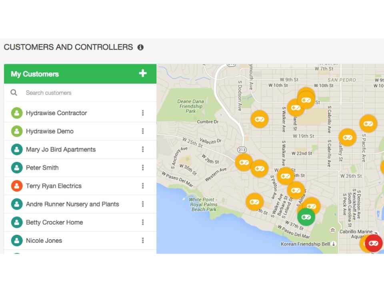The height and width of the screenshot is (304, 384).
Task: Click the orange avatar for Terry Ryan Electrics
Action: [x=17, y=186]
